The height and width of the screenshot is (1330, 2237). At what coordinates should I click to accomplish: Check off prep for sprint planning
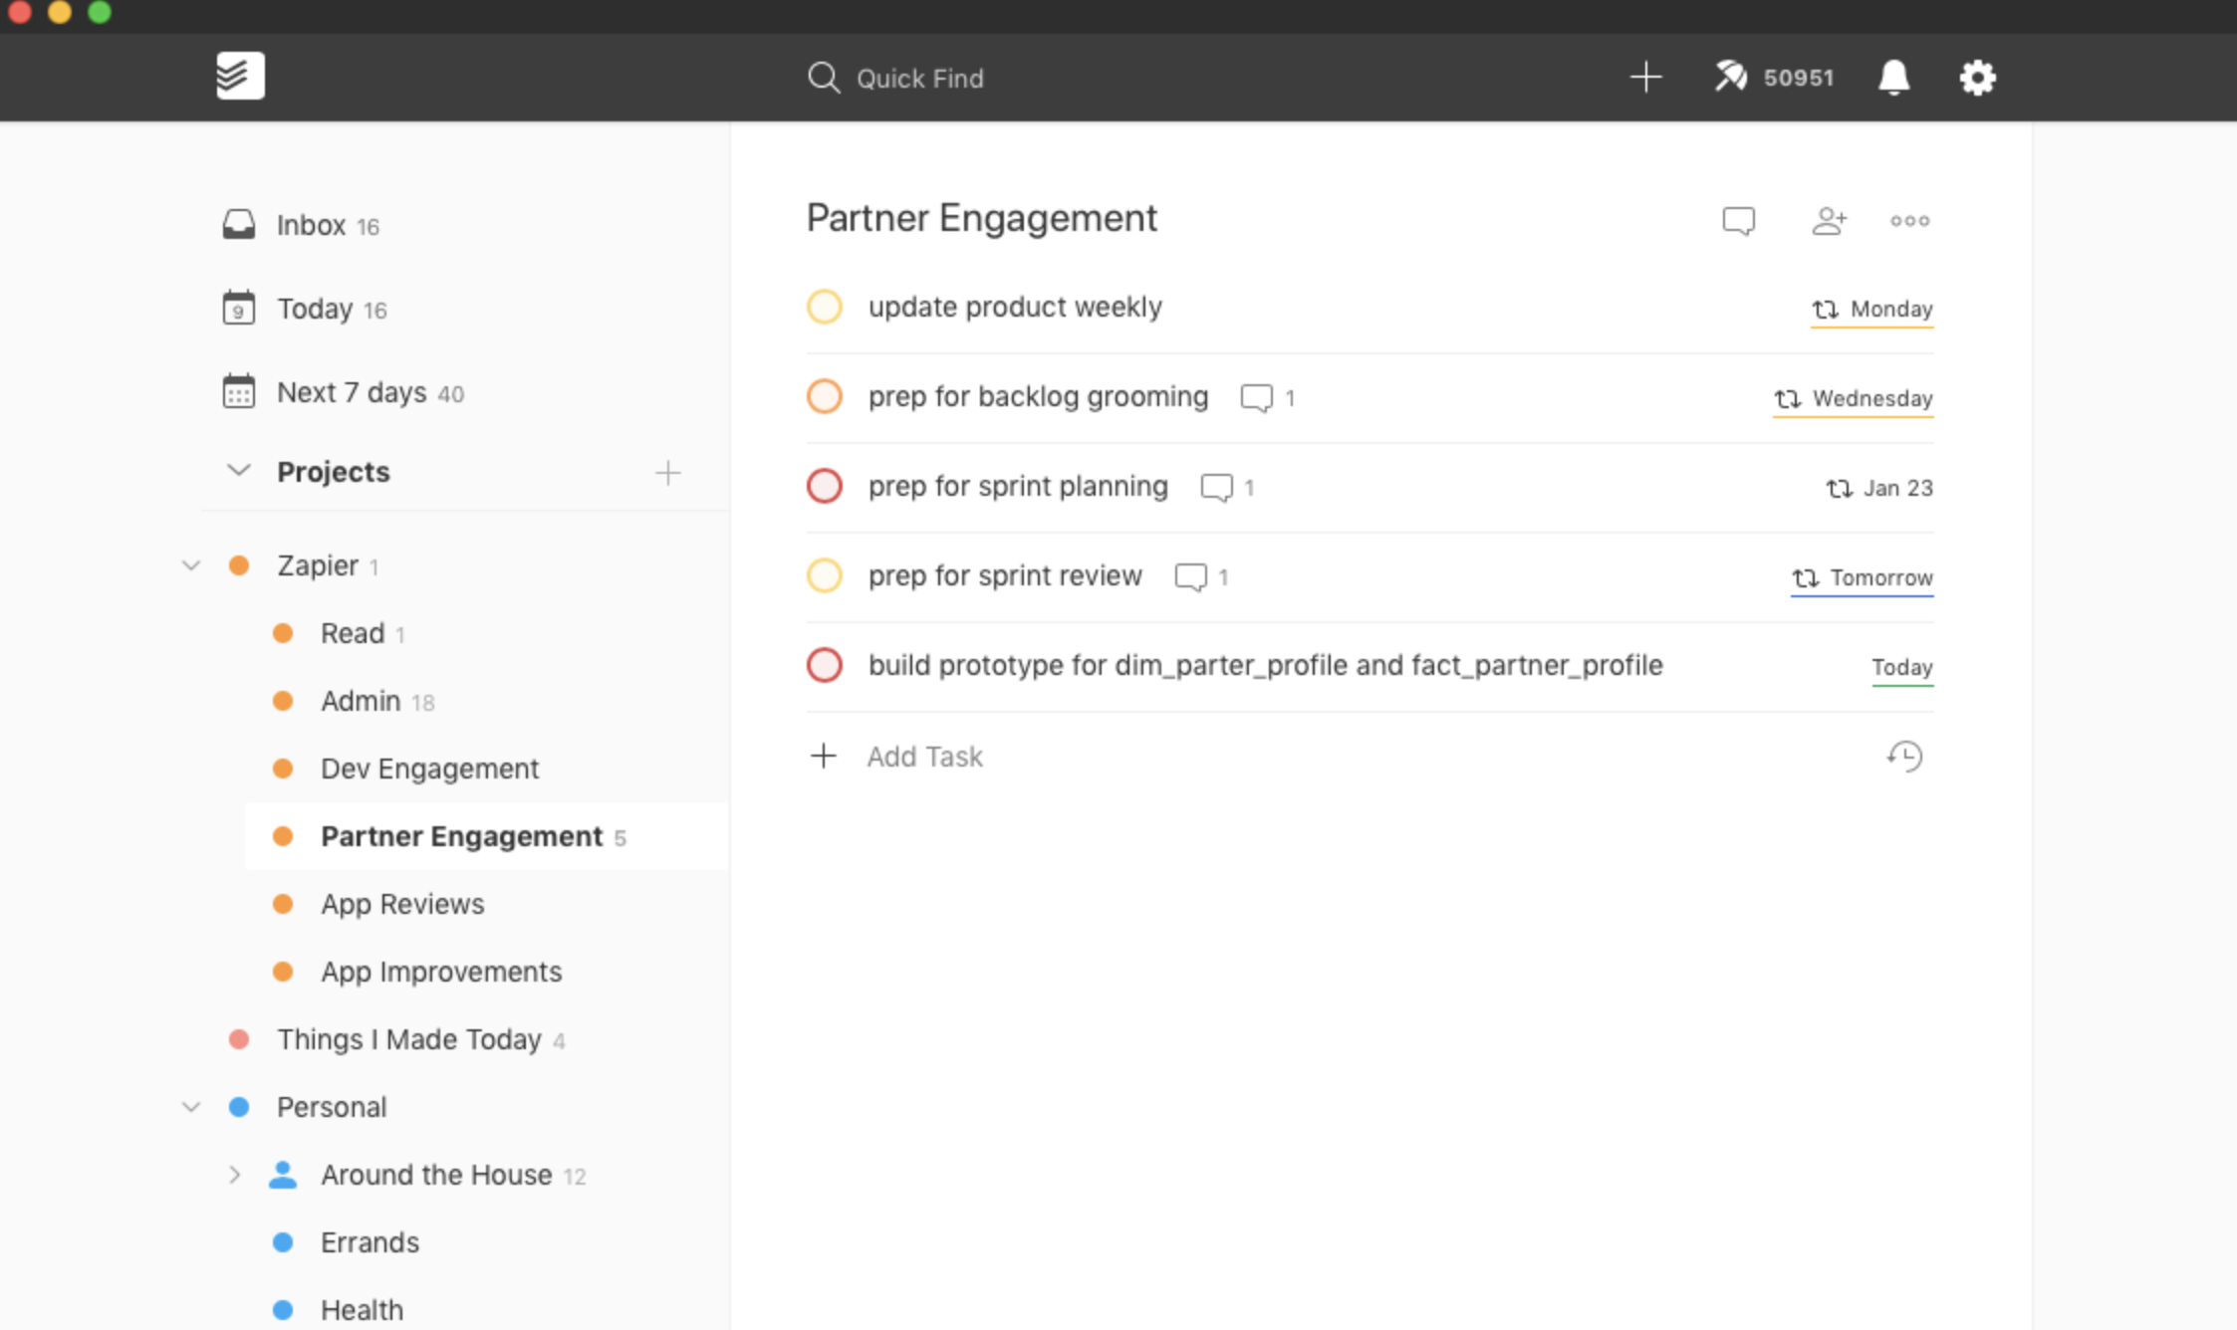(825, 487)
